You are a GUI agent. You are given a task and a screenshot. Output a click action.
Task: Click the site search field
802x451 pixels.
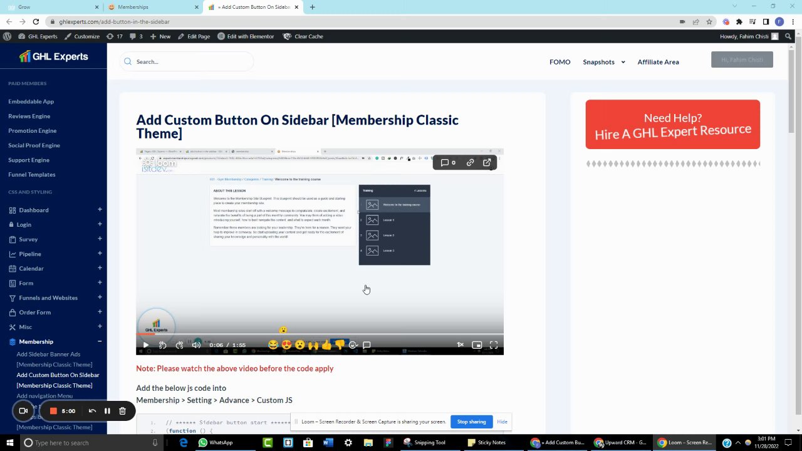pos(187,61)
